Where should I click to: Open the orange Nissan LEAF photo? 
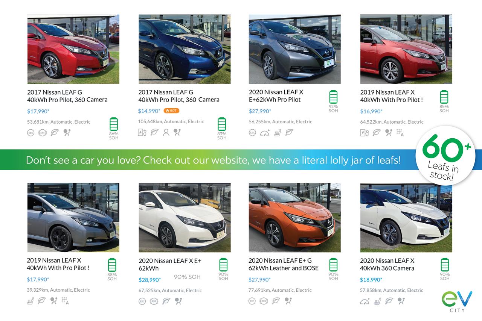(294, 218)
